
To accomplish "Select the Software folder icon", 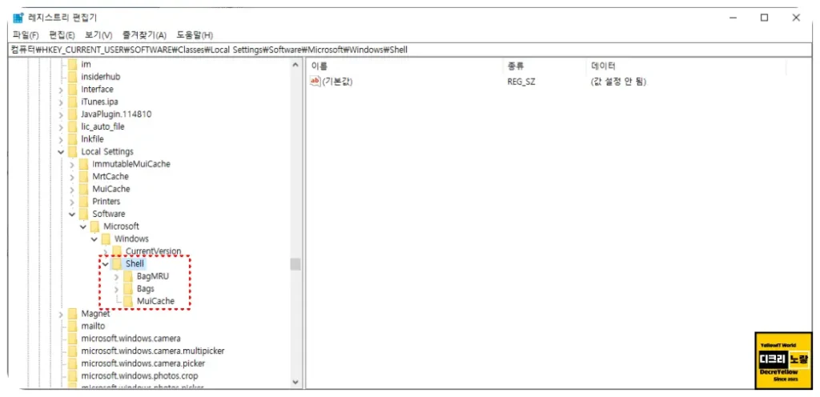I will coord(83,215).
